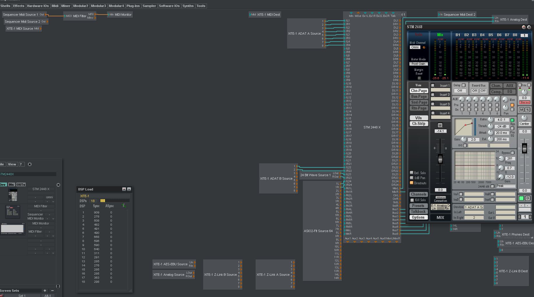Viewport: 534px width, 297px height.
Task: Toggle the Ch-Strip view button
Action: point(419,123)
